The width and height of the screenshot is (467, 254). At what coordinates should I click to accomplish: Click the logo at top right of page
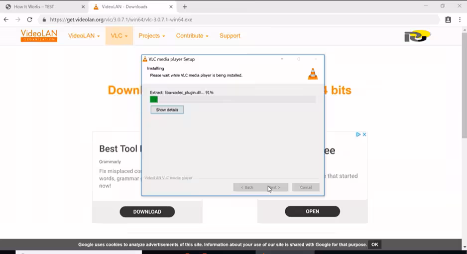click(x=418, y=36)
